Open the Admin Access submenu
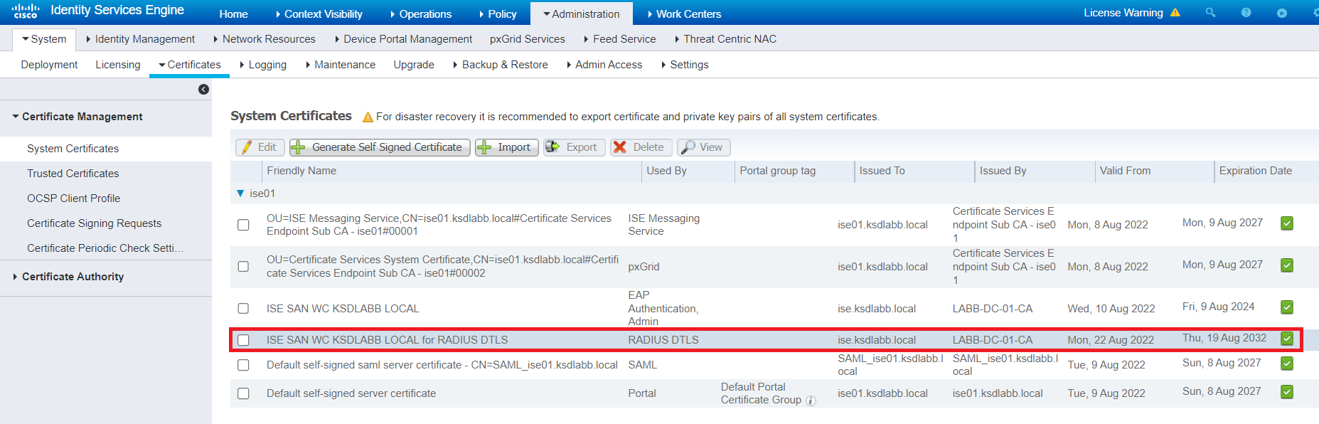This screenshot has width=1319, height=424. (604, 65)
